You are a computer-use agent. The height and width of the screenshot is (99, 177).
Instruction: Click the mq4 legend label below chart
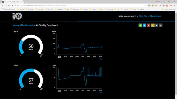tap(100, 59)
